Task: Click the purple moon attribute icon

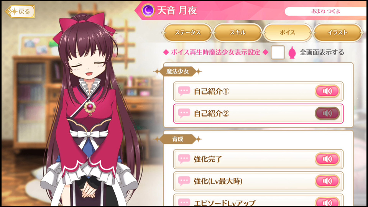Action: coord(148,10)
